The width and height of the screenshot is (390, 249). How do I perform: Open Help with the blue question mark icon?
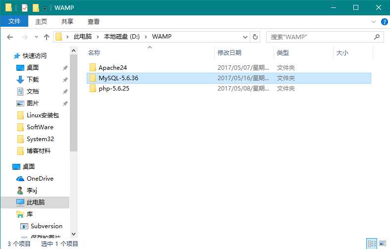click(384, 22)
